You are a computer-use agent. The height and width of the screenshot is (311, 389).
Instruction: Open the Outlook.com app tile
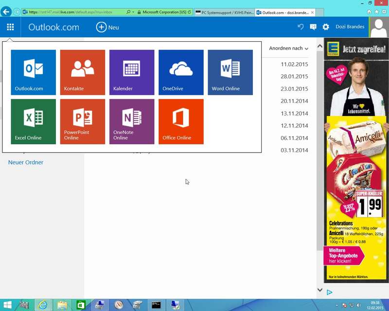pos(33,72)
